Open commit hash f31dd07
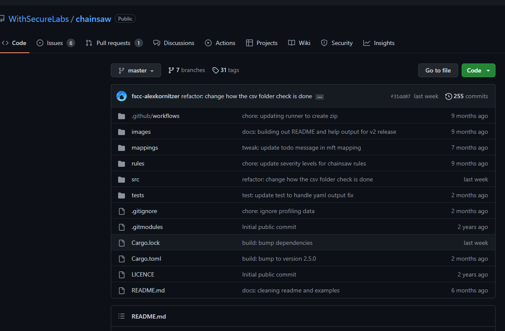Screen dimensions: 505x331 click(x=400, y=96)
